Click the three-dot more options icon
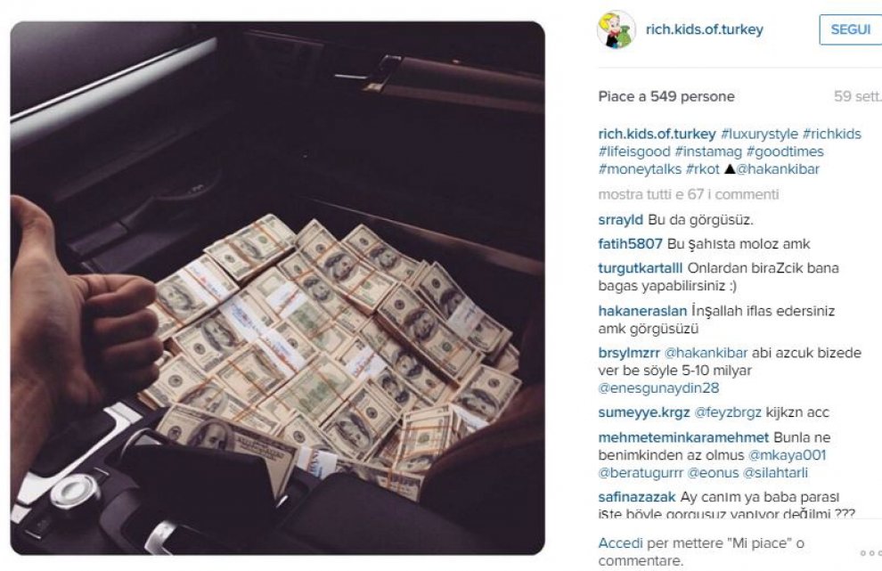The height and width of the screenshot is (571, 882). pos(871,553)
